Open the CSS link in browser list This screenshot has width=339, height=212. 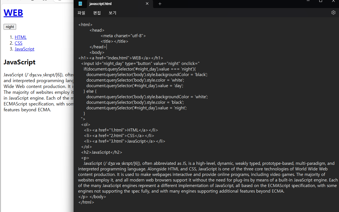[x=18, y=43]
